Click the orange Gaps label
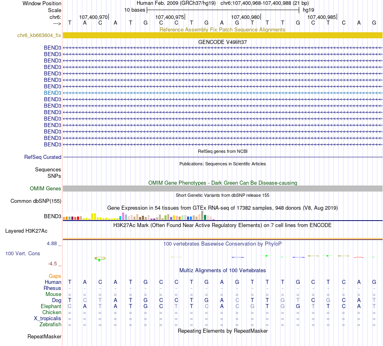Viewport: 383px width, 346px height. tap(55, 276)
